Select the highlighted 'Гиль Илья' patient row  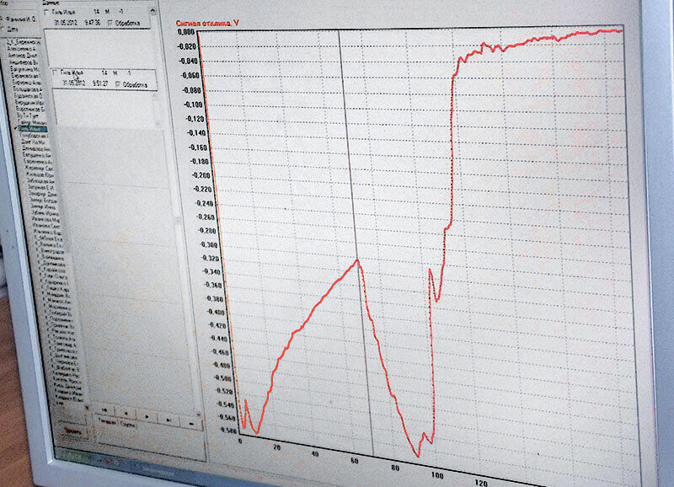pyautogui.click(x=32, y=129)
